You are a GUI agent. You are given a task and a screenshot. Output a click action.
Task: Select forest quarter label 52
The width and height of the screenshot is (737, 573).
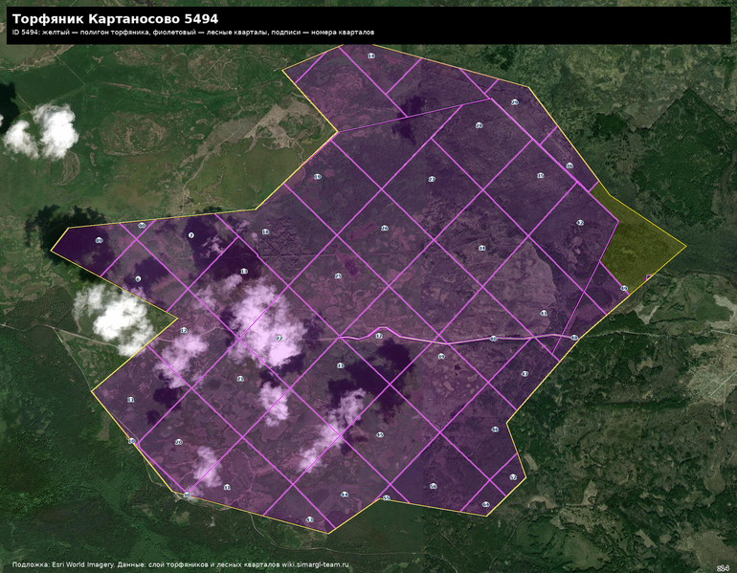tap(513, 477)
